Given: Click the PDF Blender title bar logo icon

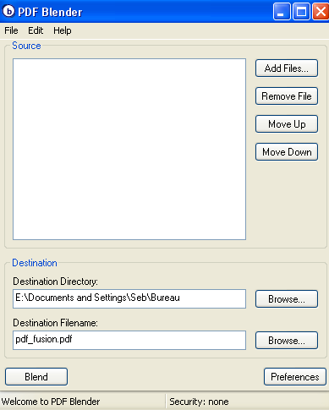Looking at the screenshot, I should (x=8, y=11).
